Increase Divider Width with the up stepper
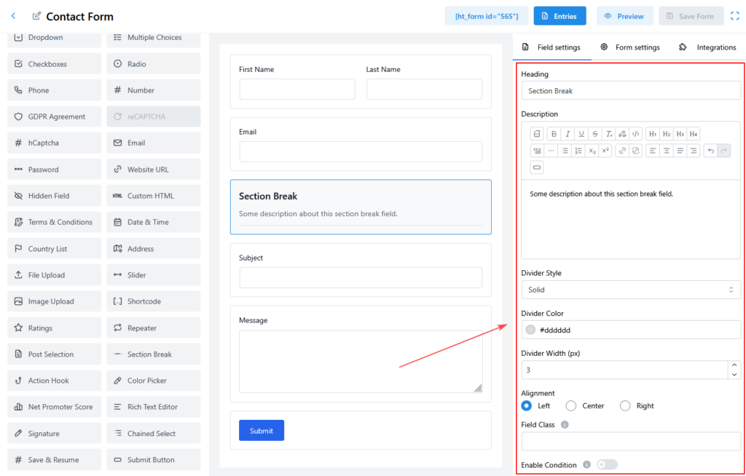 tap(734, 366)
